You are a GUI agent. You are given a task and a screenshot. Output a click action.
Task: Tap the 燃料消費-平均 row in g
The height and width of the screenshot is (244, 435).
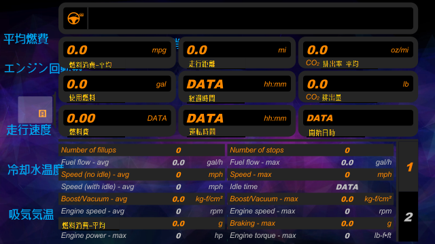142,223
